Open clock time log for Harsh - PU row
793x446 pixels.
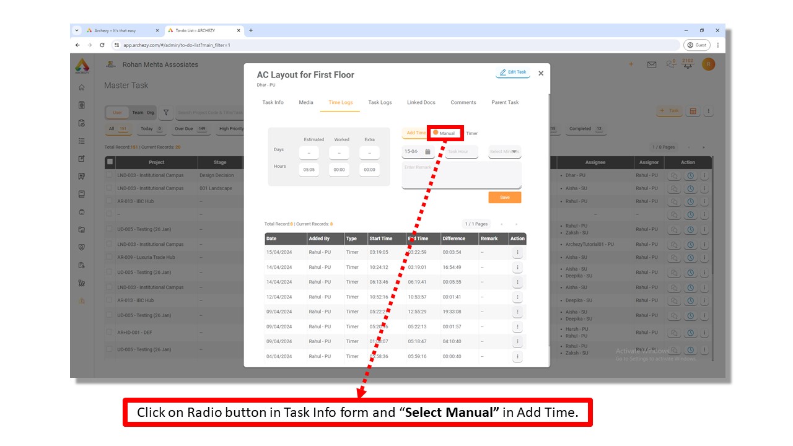coord(690,333)
